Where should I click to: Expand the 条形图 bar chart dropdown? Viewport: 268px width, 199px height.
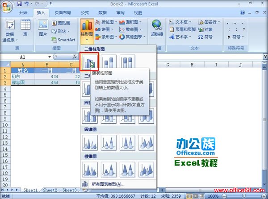pos(116,37)
